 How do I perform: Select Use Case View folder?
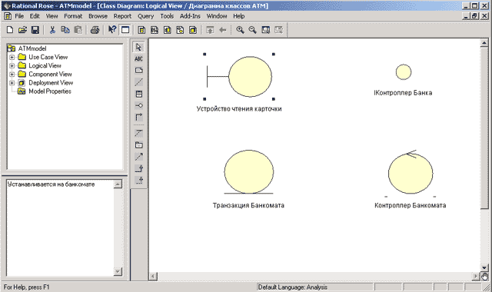coord(48,57)
